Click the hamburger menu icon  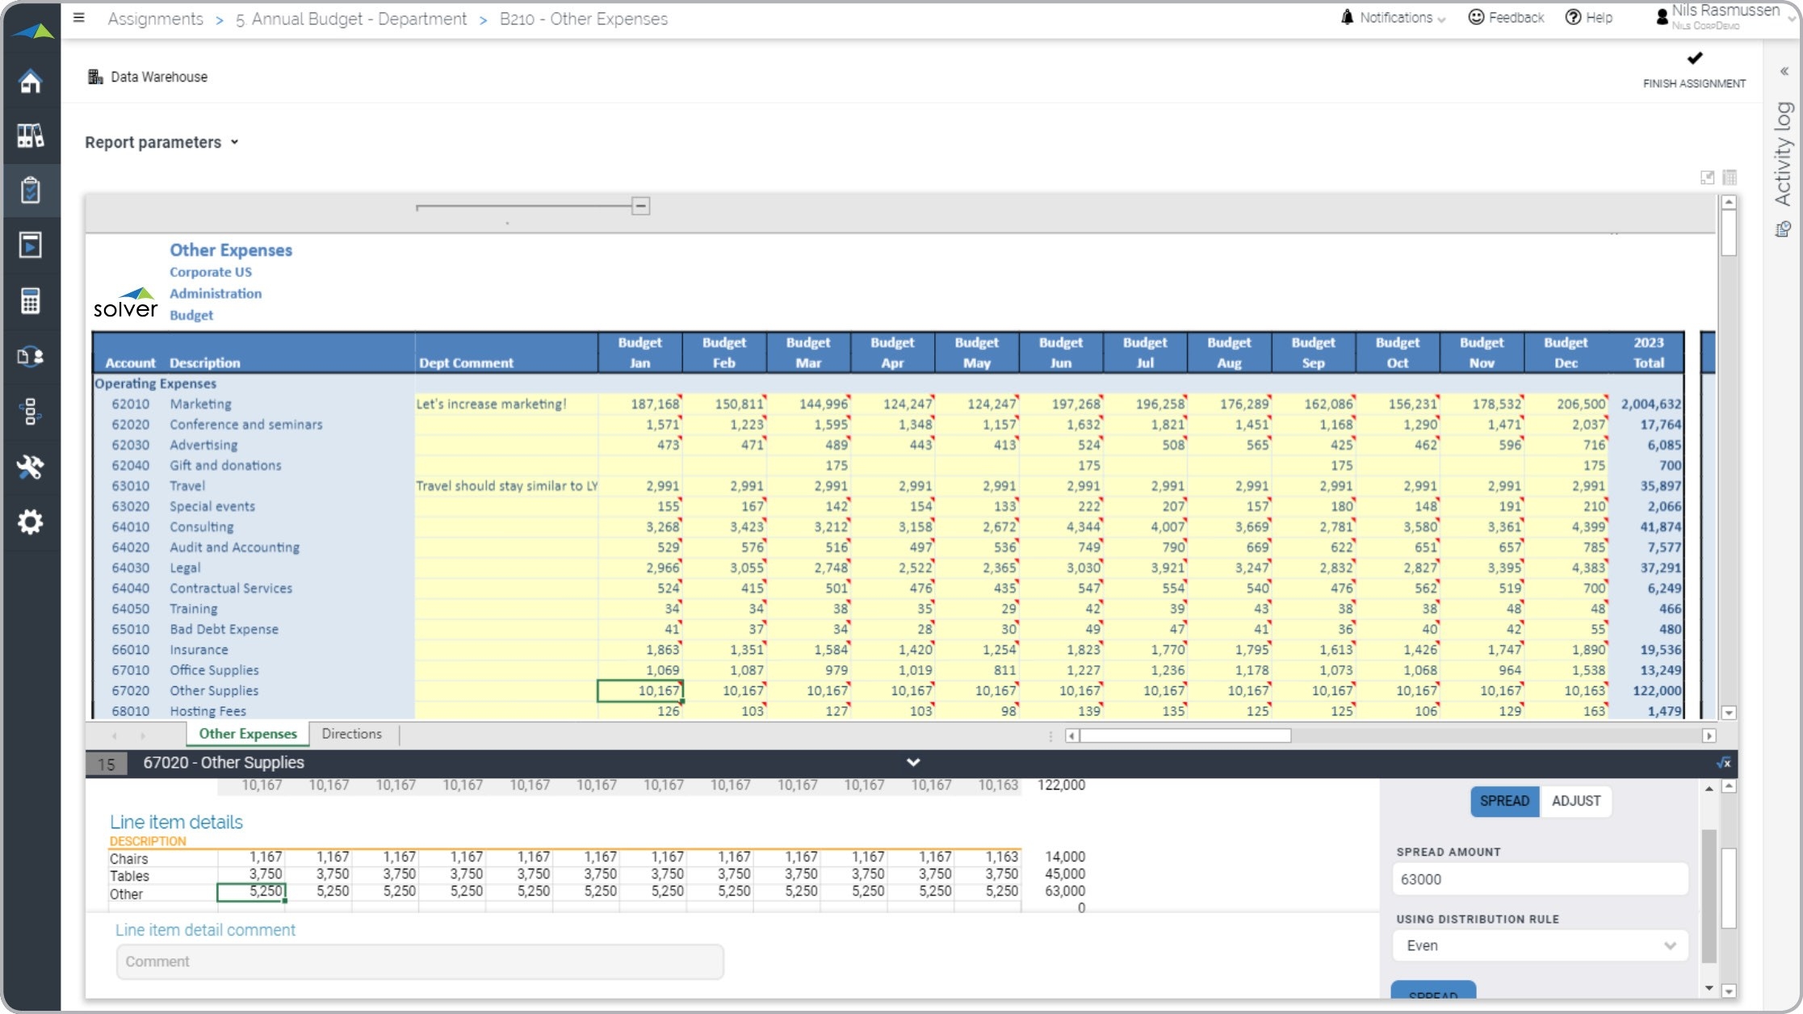click(79, 17)
